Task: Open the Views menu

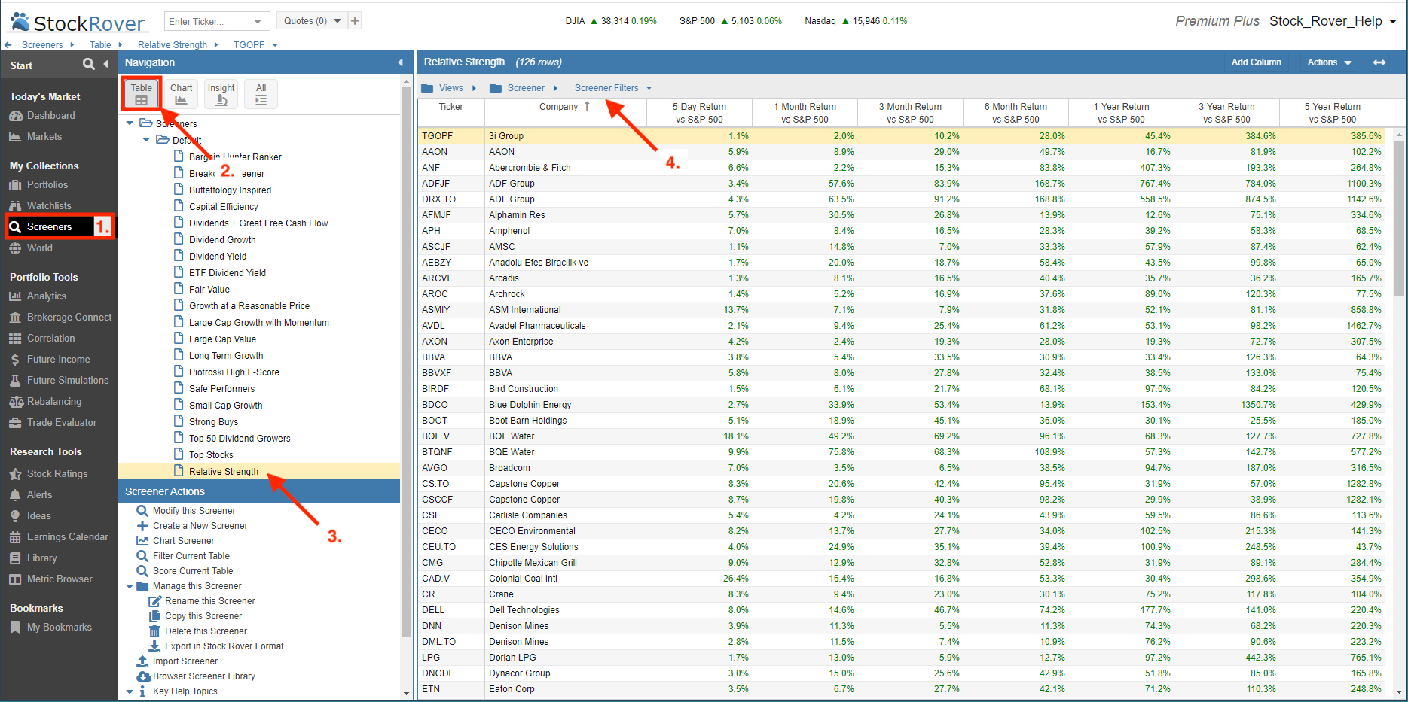Action: point(449,88)
